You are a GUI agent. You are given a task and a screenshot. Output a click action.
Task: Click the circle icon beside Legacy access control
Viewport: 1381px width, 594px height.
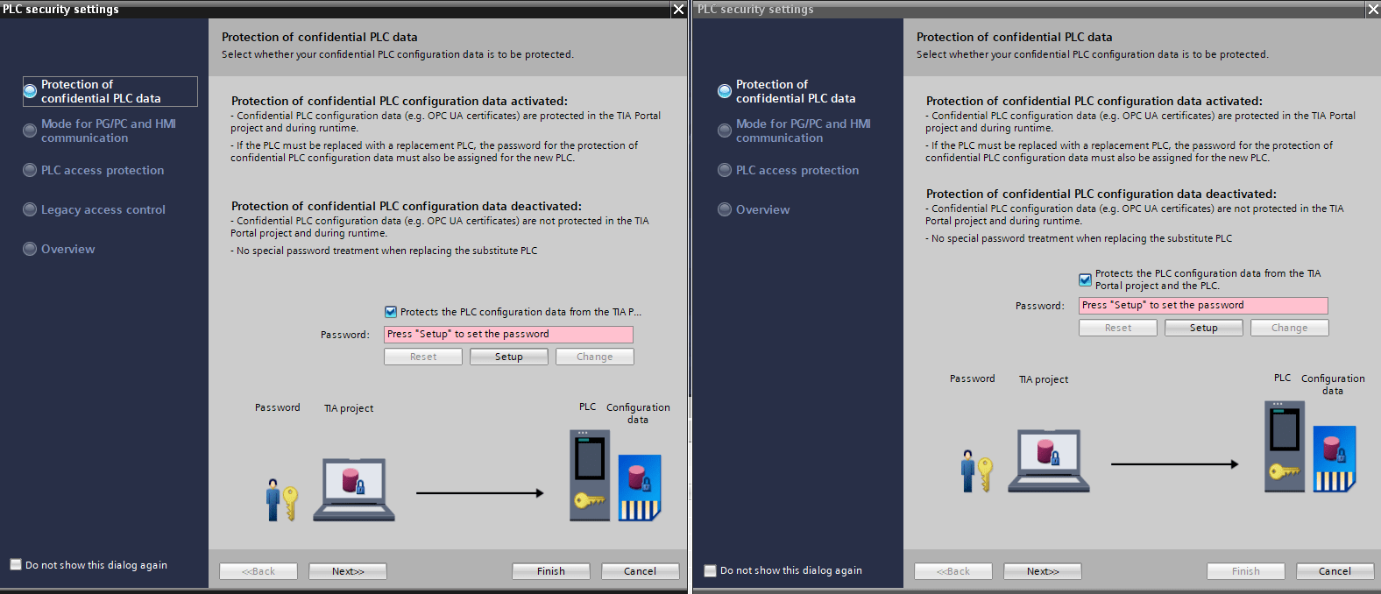tap(30, 209)
